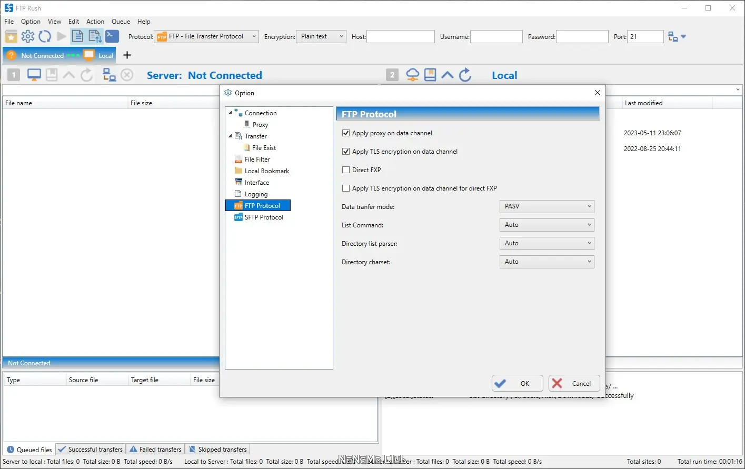Viewport: 745px width, 469px height.
Task: Open the Data transfer mode PASV dropdown
Action: pos(547,206)
